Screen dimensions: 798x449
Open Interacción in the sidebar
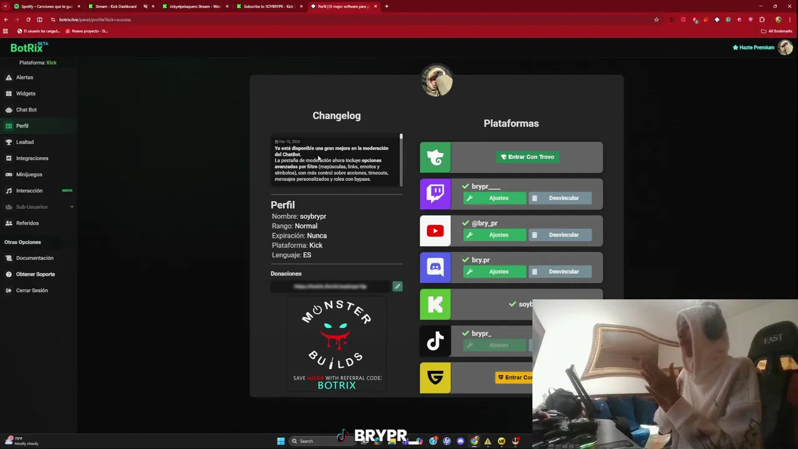tap(29, 191)
